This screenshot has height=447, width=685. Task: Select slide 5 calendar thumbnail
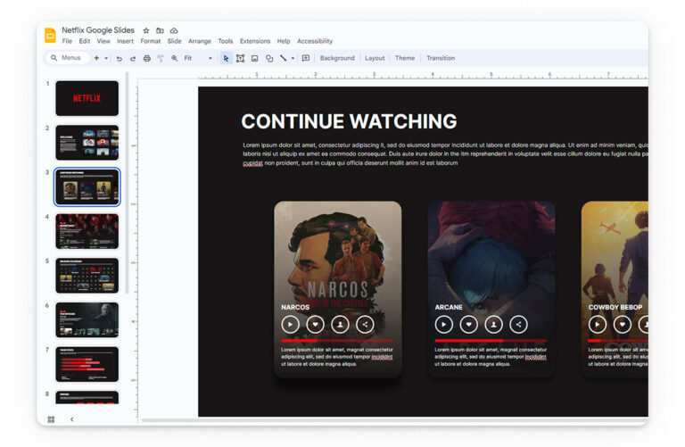coord(87,276)
